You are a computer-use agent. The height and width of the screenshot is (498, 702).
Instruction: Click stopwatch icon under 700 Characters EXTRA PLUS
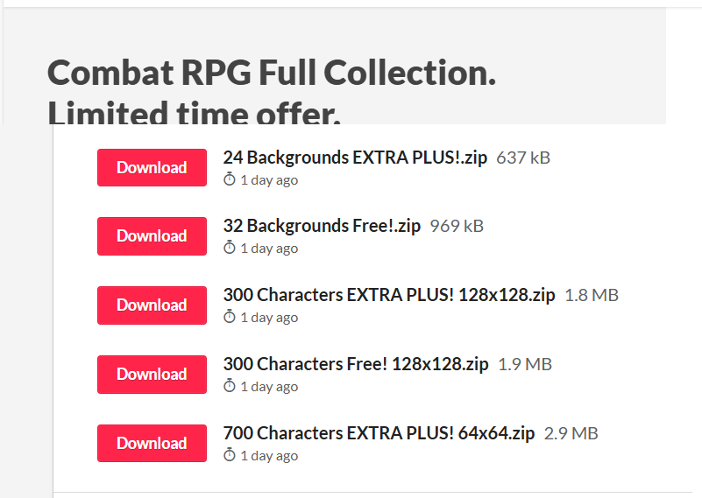(x=230, y=455)
